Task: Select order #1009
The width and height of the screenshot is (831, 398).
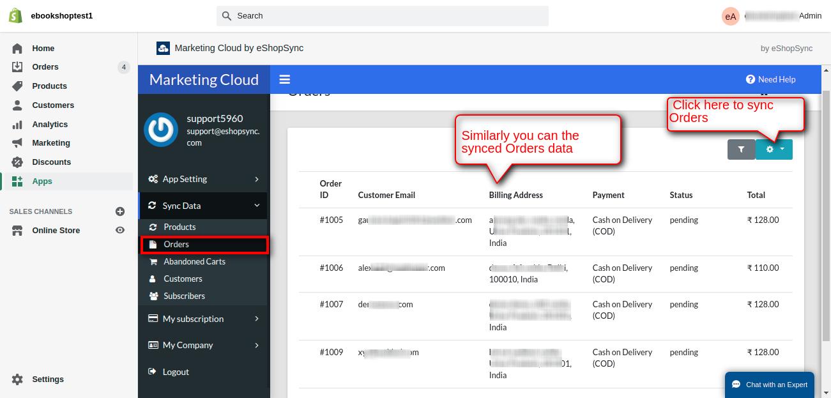Action: (x=332, y=353)
